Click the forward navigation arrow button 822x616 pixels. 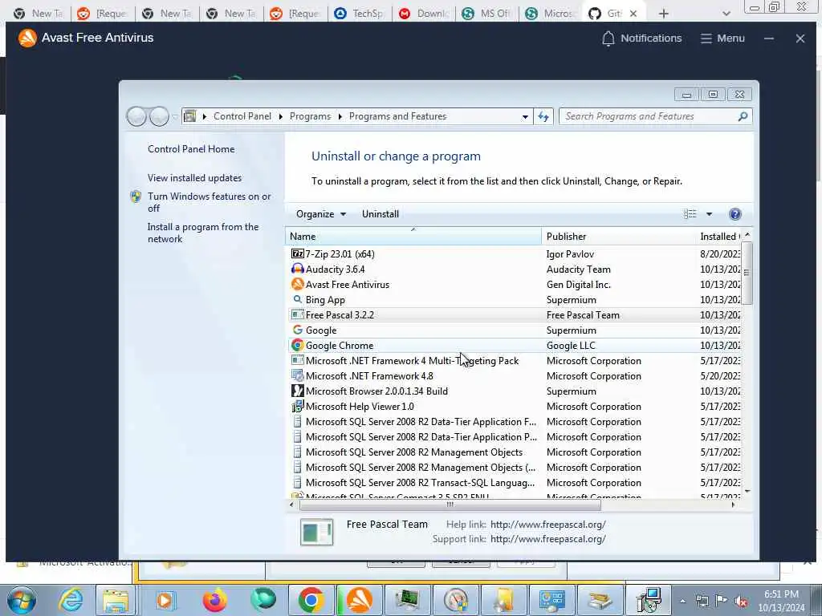pos(159,116)
